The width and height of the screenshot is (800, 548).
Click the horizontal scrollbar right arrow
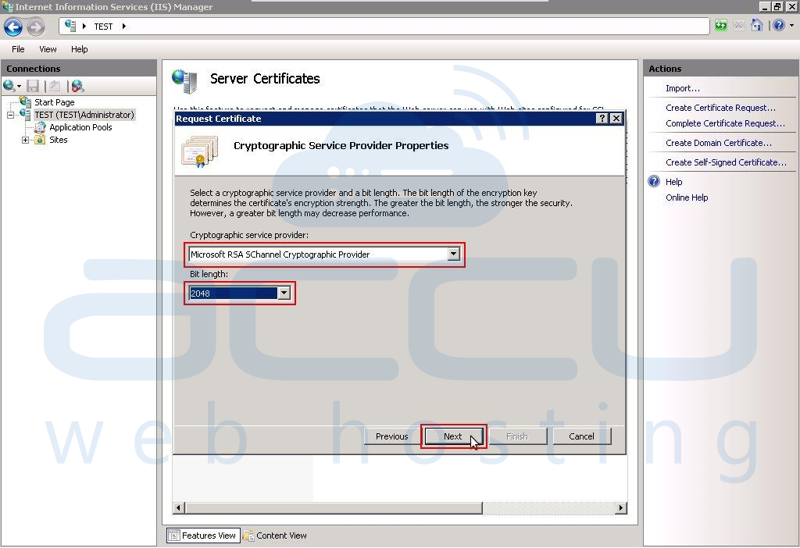coord(620,507)
